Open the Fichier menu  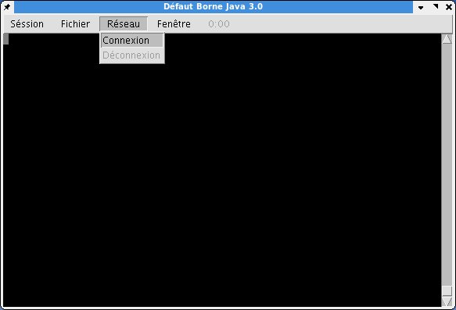pyautogui.click(x=75, y=23)
